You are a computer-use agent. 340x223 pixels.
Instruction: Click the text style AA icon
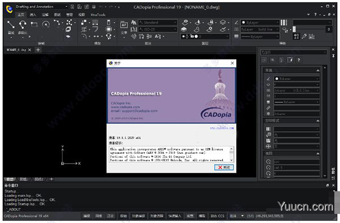click(x=134, y=22)
